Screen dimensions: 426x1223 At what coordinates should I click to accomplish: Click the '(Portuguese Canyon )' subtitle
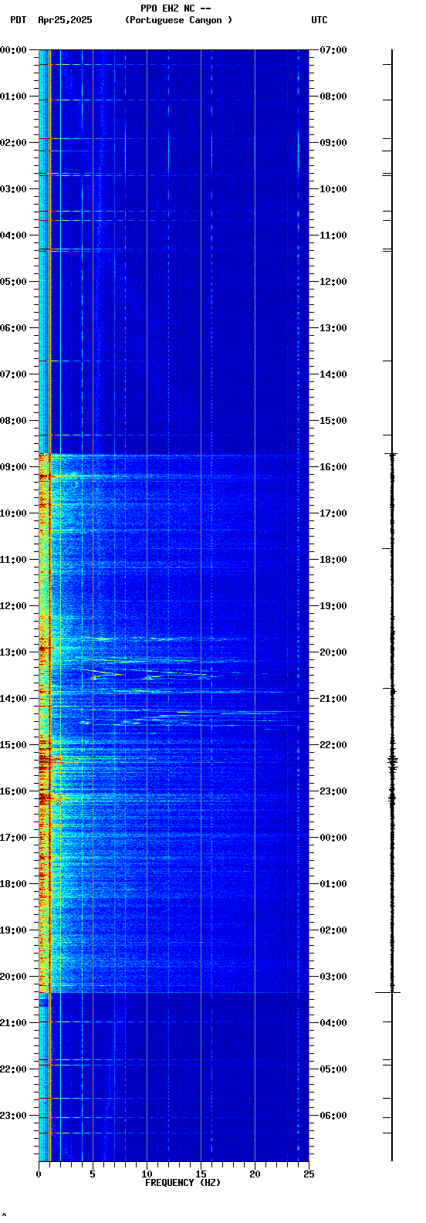pyautogui.click(x=178, y=20)
